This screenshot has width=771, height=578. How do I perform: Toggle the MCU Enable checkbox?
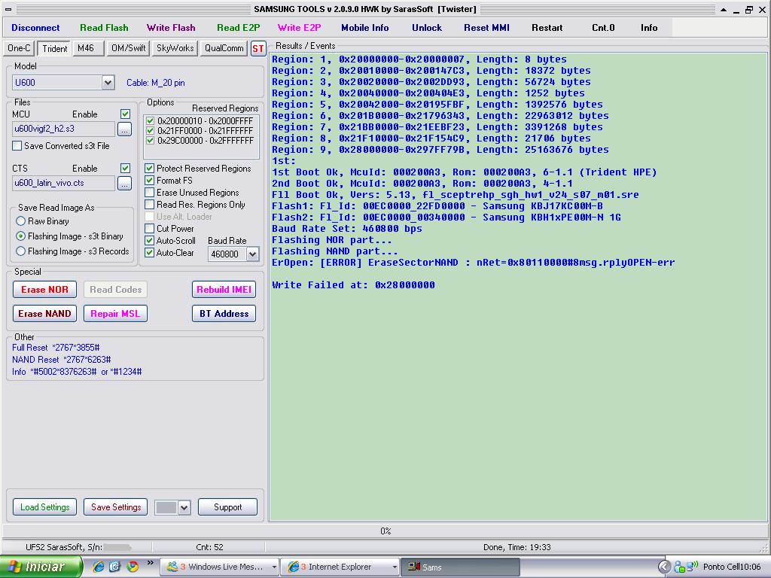126,114
